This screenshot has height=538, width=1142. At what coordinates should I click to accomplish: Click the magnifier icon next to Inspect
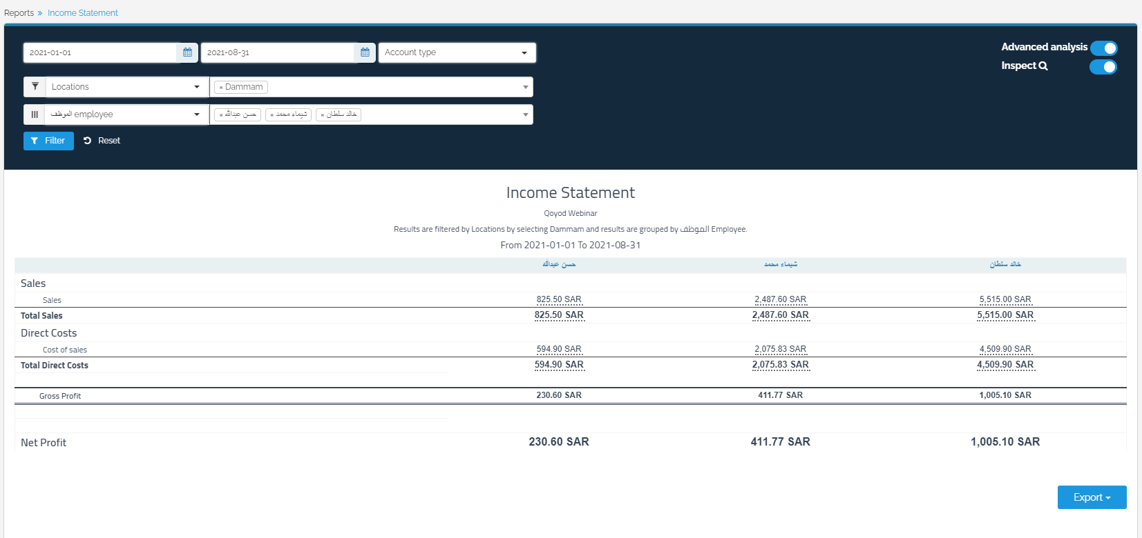click(1043, 66)
